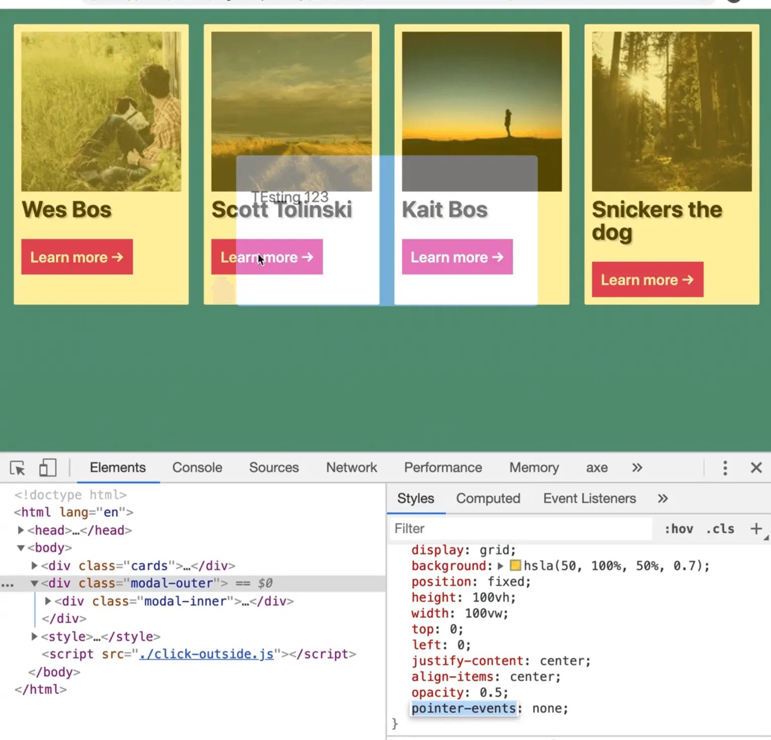771x740 pixels.
Task: Open the background hsla color swatch
Action: tap(515, 566)
